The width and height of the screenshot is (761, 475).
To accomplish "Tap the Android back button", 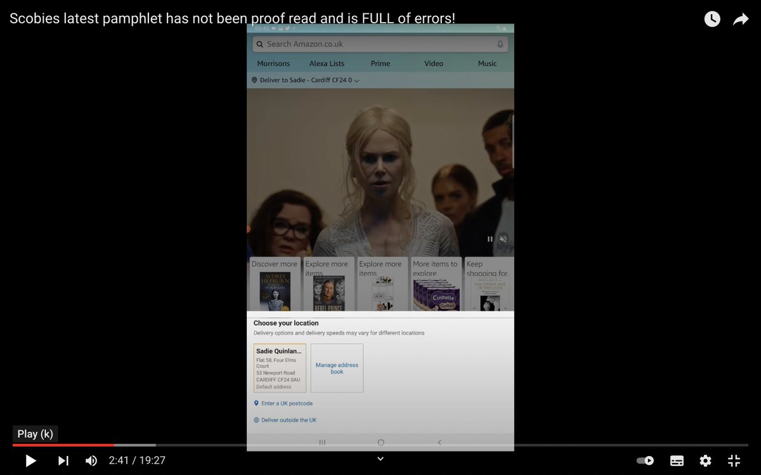I will 439,443.
